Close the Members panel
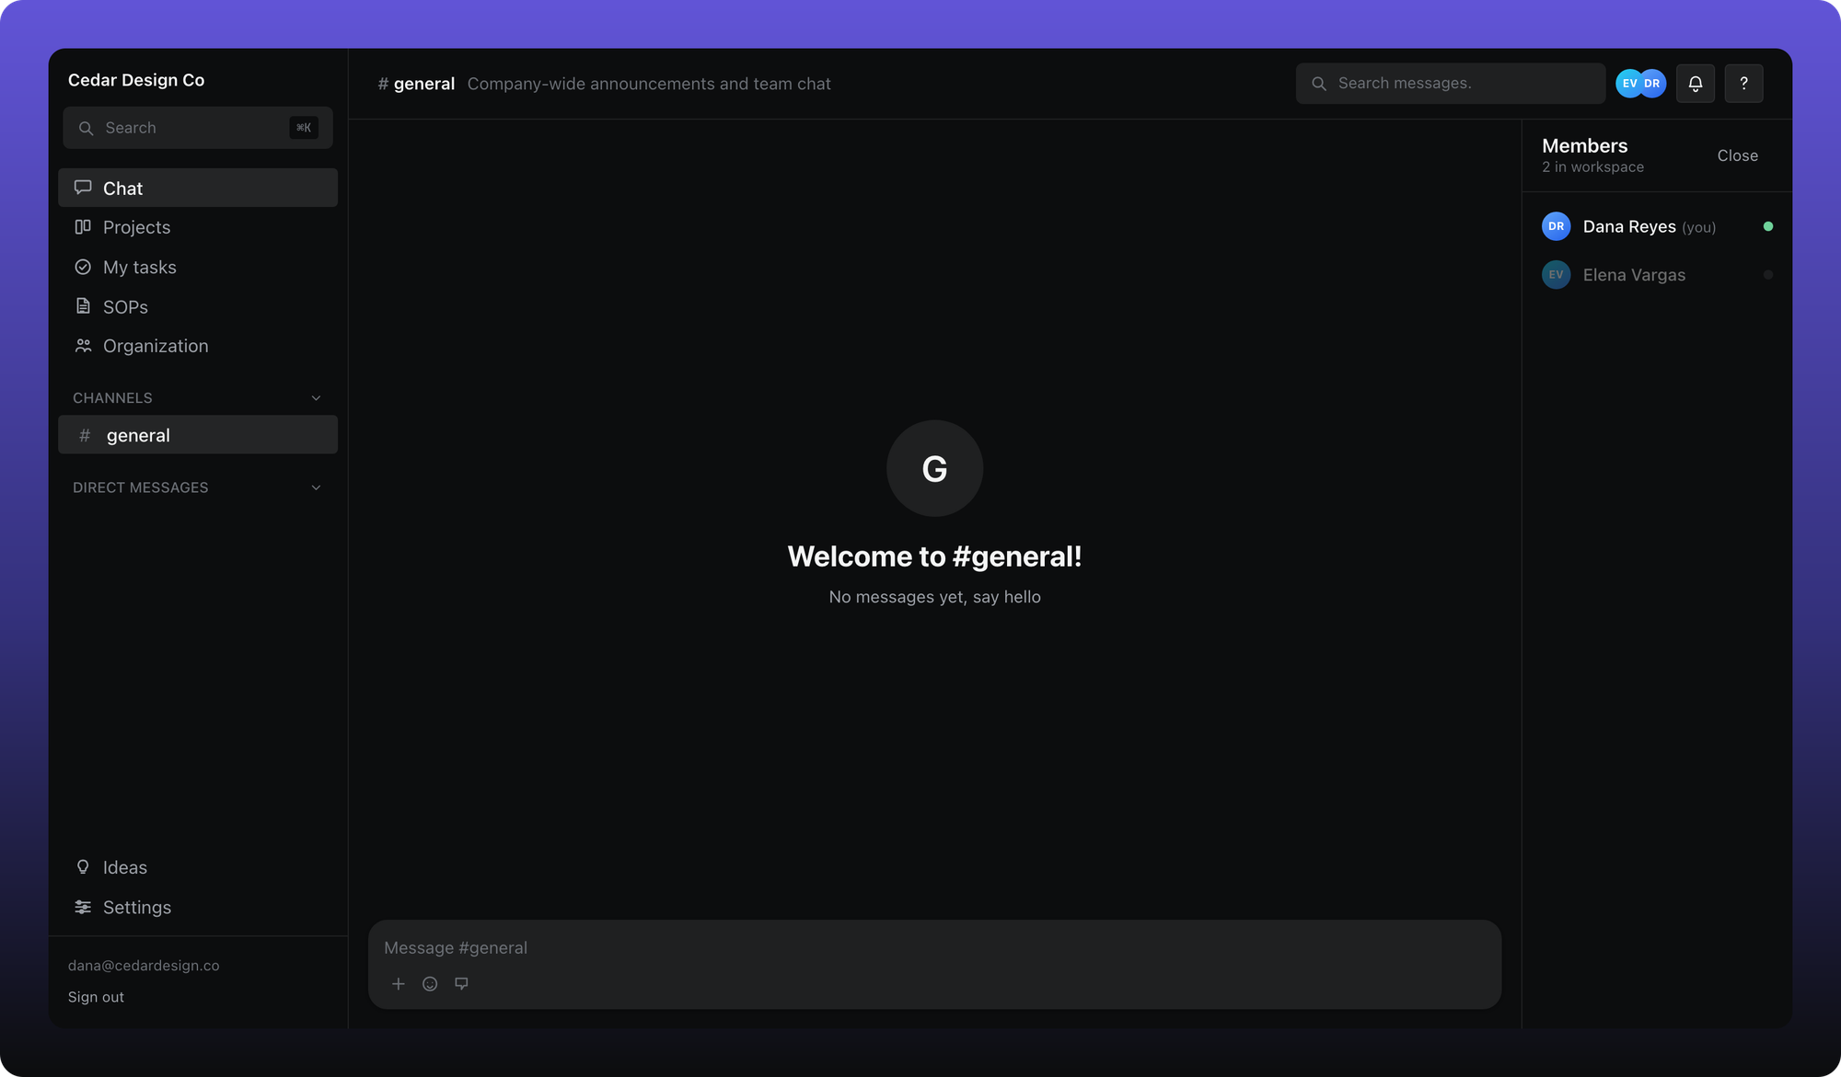Screen dimensions: 1841x1077 [1737, 155]
